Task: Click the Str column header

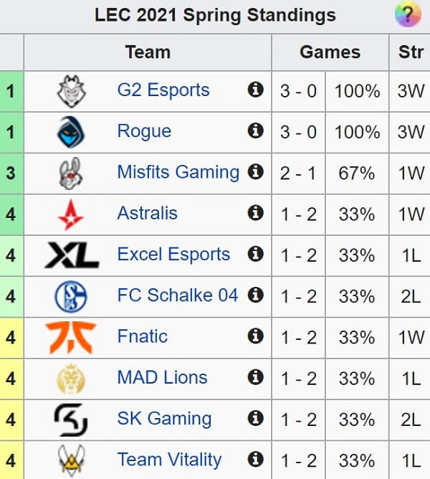Action: pos(411,52)
